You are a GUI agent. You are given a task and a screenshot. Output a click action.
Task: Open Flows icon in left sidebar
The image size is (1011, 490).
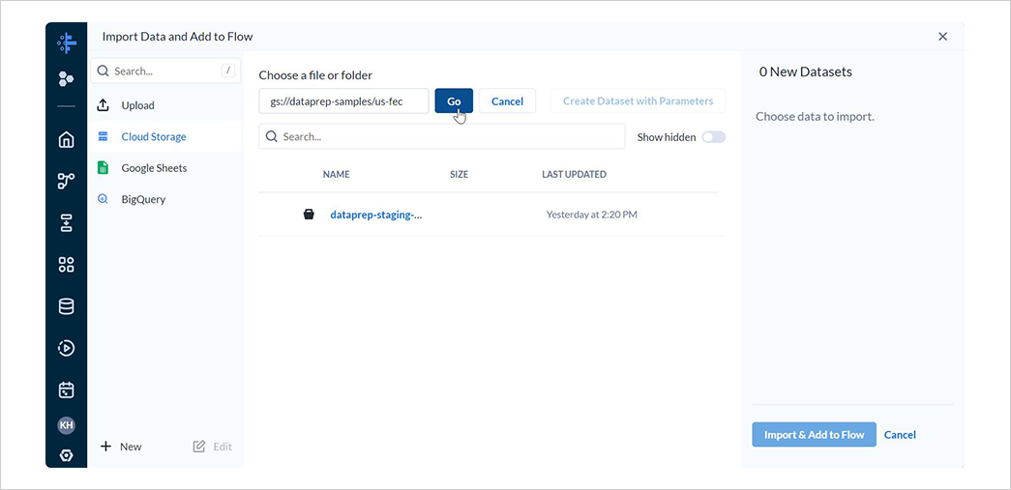(x=66, y=181)
